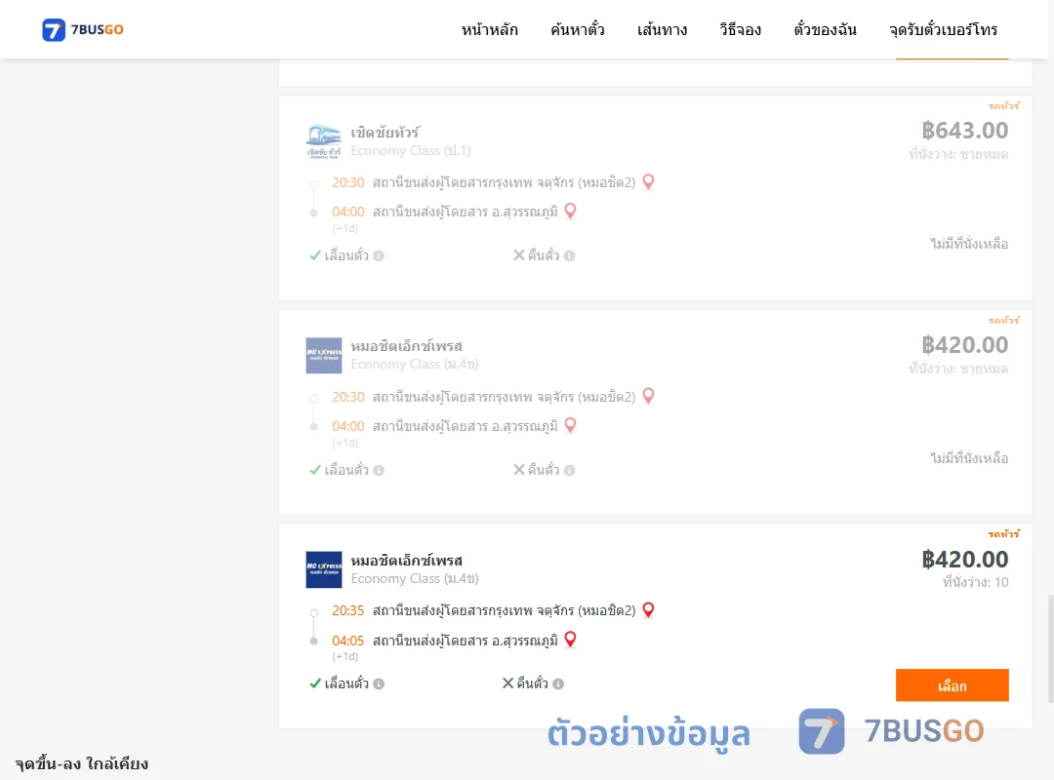The image size is (1054, 780).
Task: Go to หน้าหลัก menu item
Action: [x=489, y=29]
